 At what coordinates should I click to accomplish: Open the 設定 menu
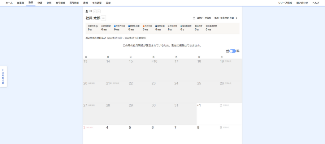point(108,3)
